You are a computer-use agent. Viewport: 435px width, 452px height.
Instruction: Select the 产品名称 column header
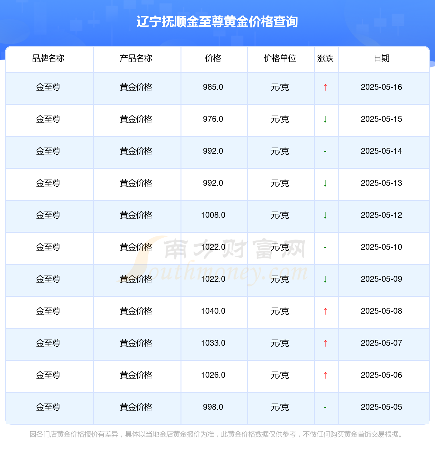[x=136, y=58]
